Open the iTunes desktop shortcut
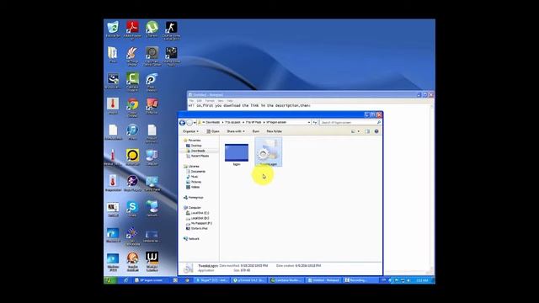 132,132
